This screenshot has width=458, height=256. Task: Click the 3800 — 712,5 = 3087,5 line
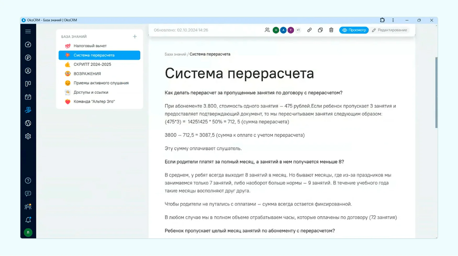point(234,135)
